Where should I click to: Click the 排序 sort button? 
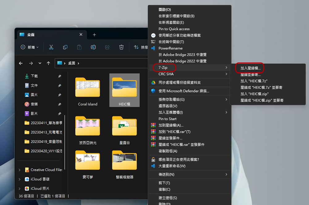point(141,47)
